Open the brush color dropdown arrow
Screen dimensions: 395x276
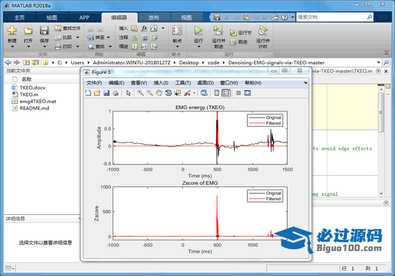(x=194, y=93)
